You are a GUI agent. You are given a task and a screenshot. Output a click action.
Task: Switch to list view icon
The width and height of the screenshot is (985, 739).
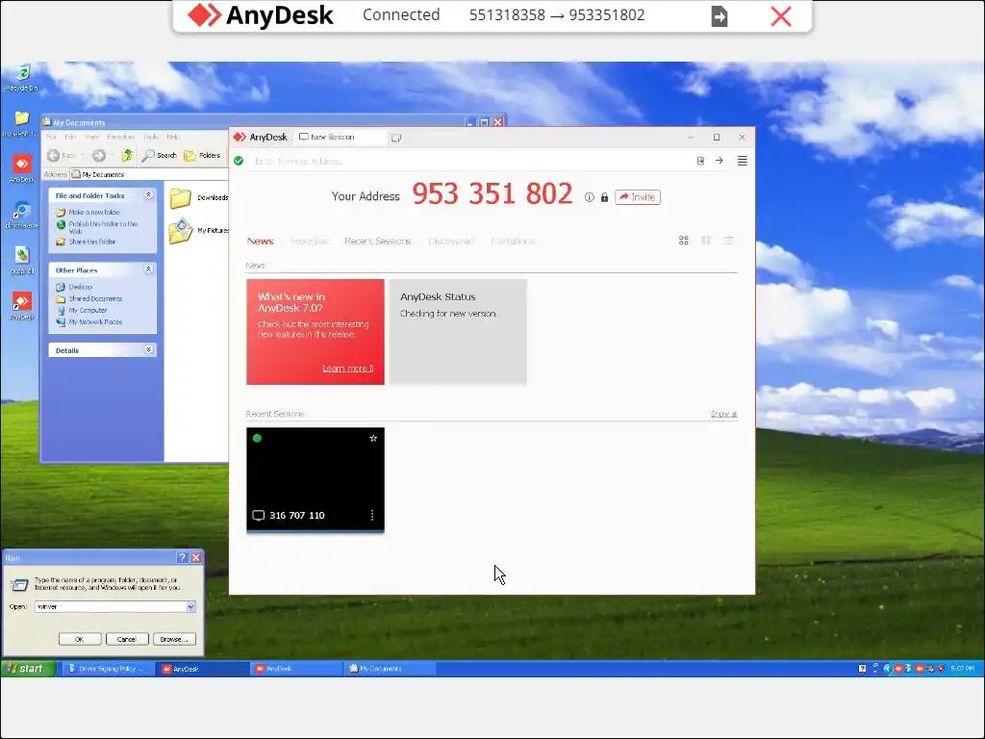point(728,241)
